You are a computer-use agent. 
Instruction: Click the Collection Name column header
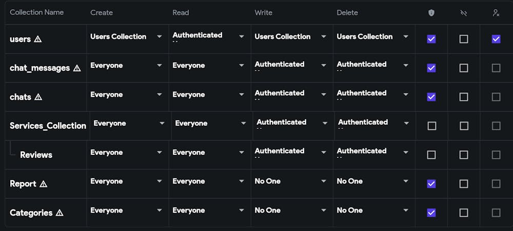[x=36, y=12]
